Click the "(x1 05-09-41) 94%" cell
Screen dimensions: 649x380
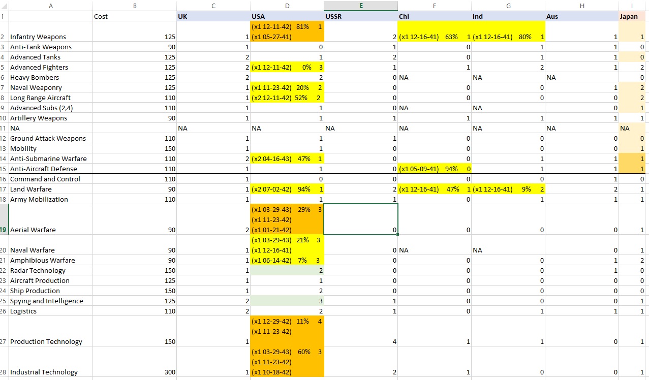(435, 169)
